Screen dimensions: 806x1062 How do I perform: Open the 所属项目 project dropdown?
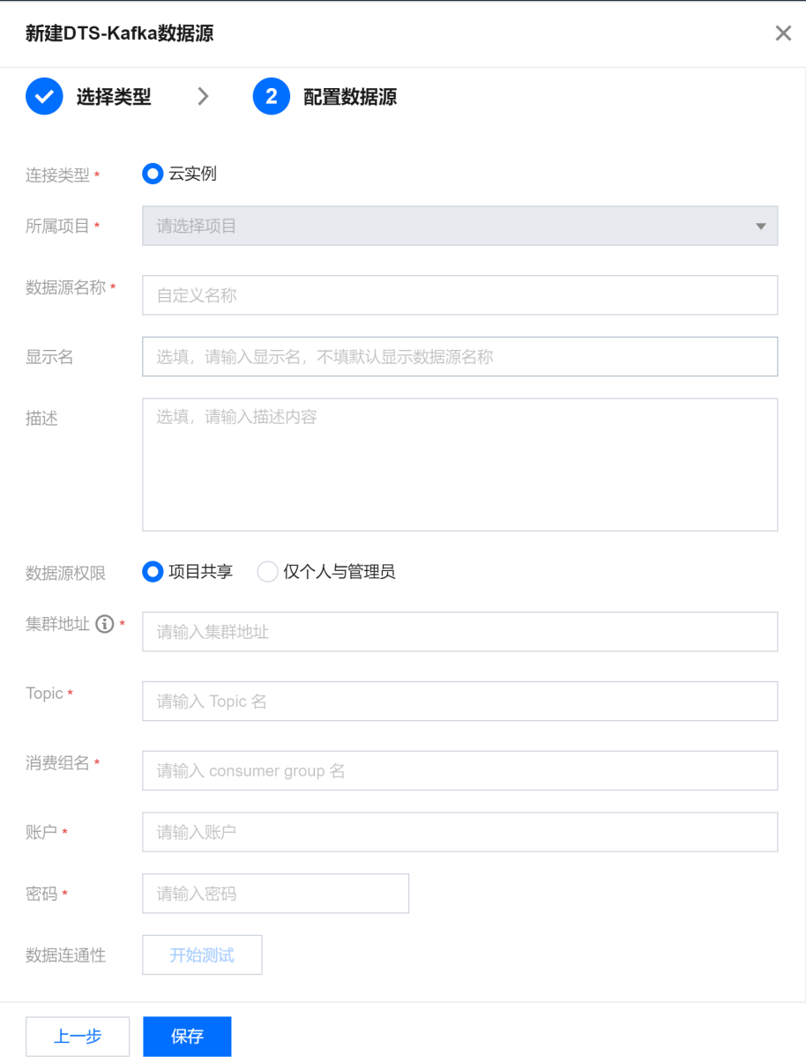[x=459, y=227]
